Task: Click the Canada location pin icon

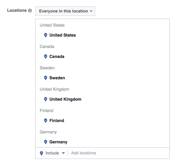Action: click(x=45, y=57)
